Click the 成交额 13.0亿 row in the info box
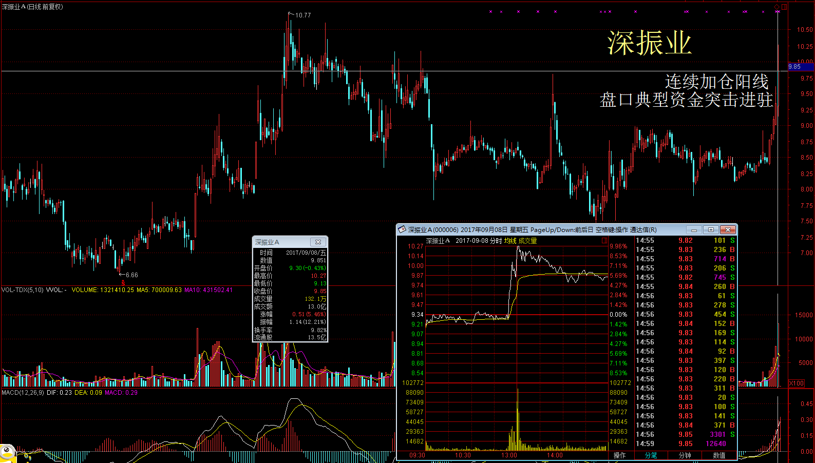The height and width of the screenshot is (463, 815). (x=290, y=306)
